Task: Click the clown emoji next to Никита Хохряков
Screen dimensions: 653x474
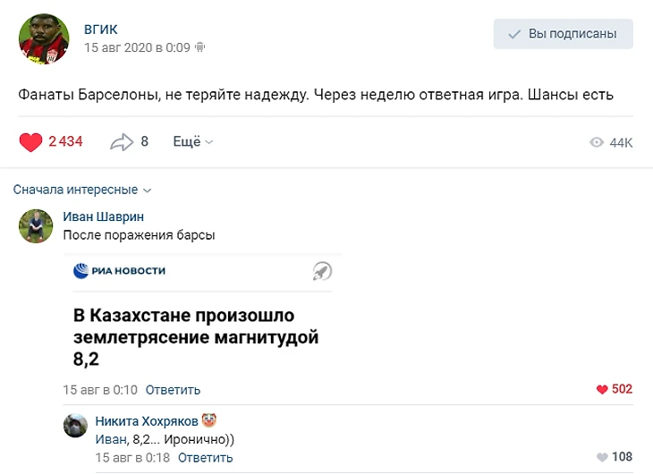Action: 208,420
